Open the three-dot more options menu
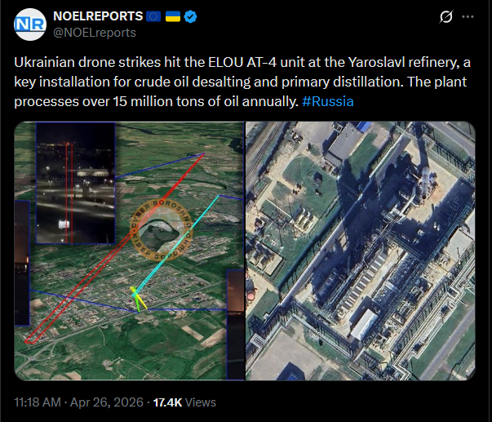Viewport: 492px width, 422px height. (x=468, y=16)
